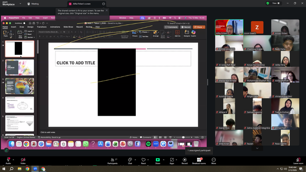
Task: Open the Zoom Chat panel
Action: (130, 161)
